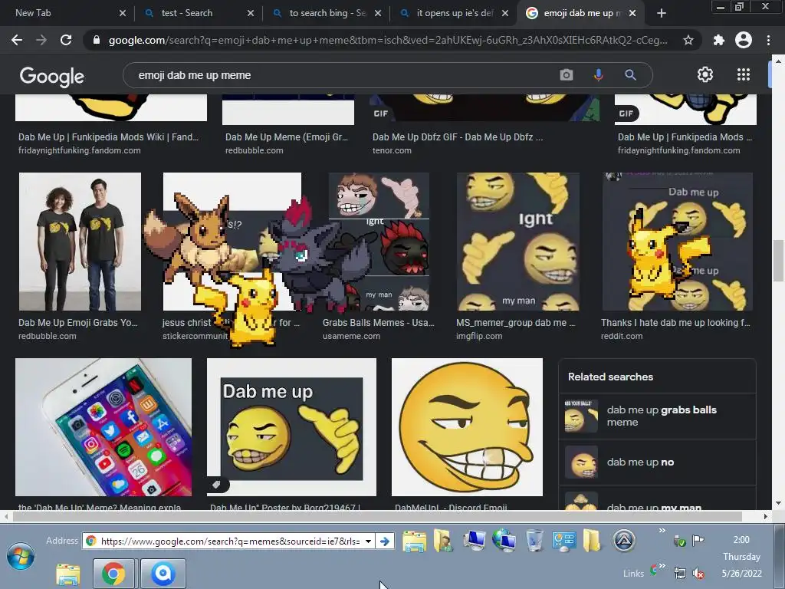Open 'Thanks I hate dab me up' reddit result

[x=676, y=323]
